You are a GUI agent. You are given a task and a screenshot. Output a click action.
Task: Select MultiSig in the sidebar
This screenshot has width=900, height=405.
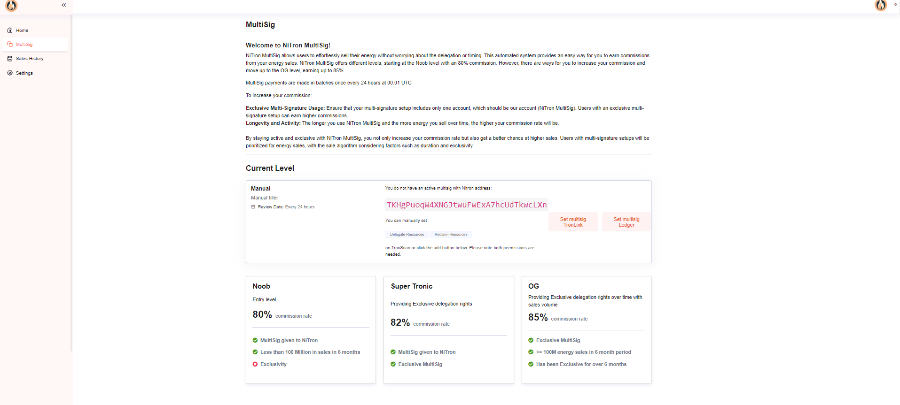pyautogui.click(x=35, y=45)
